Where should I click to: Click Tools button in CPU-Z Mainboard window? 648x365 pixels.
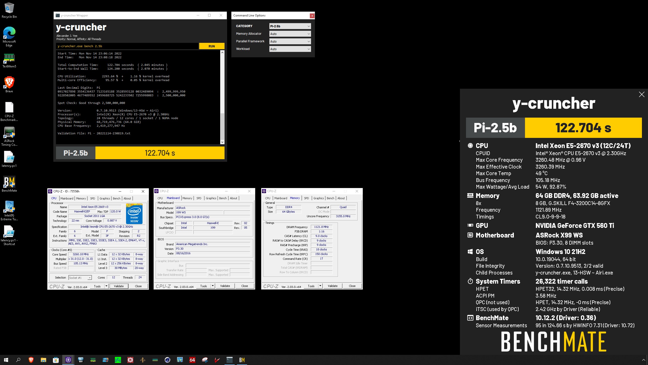click(204, 286)
